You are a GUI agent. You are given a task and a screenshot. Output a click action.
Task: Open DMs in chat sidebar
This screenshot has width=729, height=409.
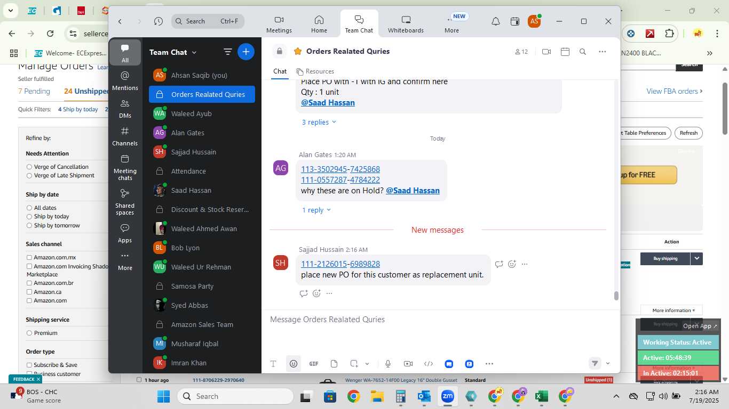tap(125, 108)
